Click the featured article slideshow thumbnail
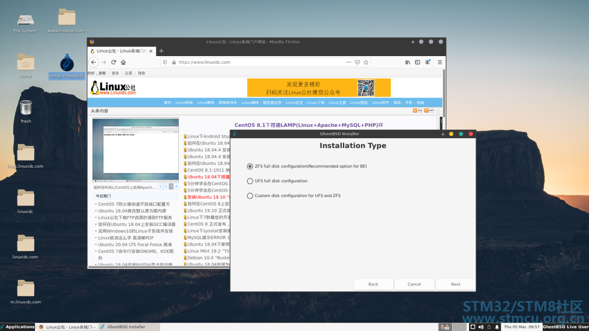 (x=136, y=150)
